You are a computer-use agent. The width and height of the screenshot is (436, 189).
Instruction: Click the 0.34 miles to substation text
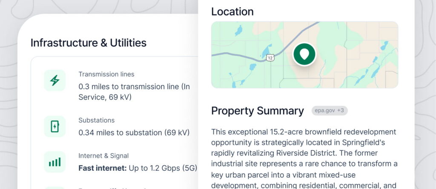134,133
